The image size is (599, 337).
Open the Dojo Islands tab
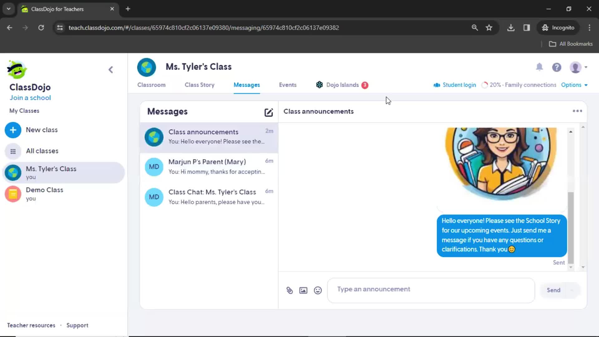(x=342, y=85)
